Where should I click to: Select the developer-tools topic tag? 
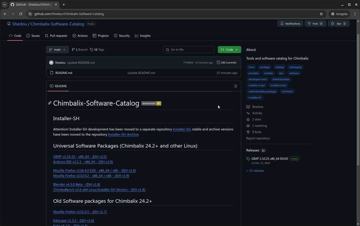[257, 79]
